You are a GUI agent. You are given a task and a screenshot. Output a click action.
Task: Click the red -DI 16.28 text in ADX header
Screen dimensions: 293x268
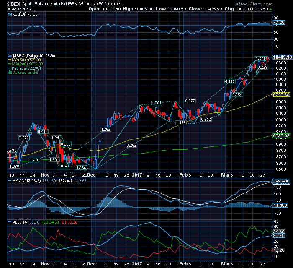tap(69, 222)
